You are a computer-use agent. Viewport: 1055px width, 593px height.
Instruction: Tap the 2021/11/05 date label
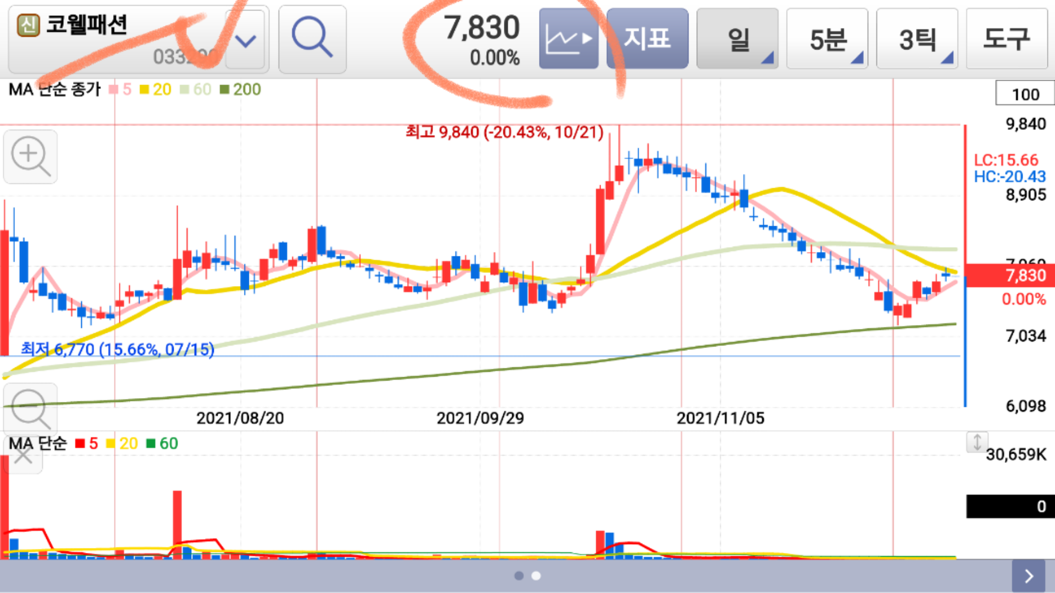[720, 418]
